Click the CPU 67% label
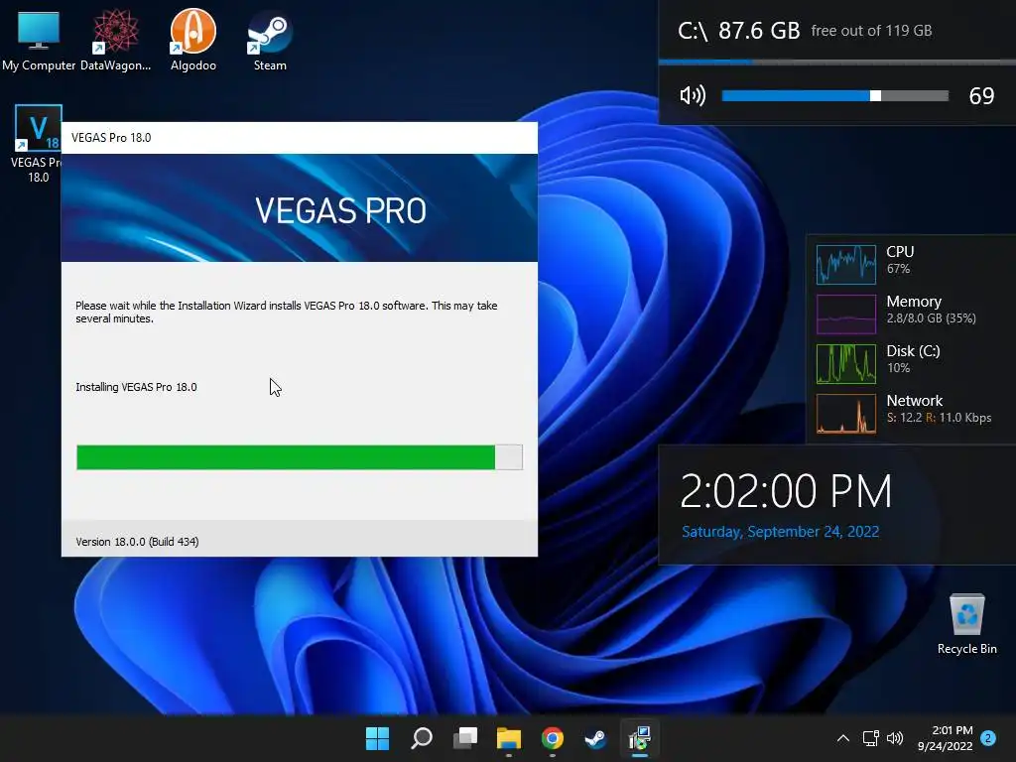Image resolution: width=1016 pixels, height=762 pixels. click(900, 259)
